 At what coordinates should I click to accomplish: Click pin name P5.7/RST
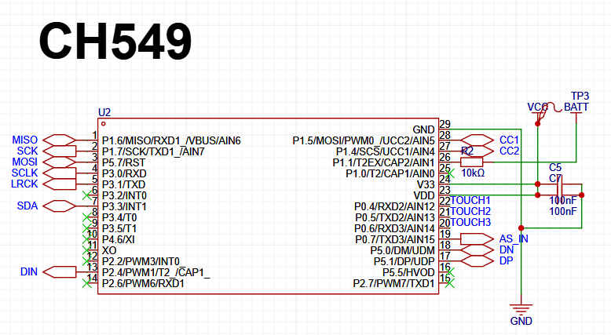(x=123, y=162)
